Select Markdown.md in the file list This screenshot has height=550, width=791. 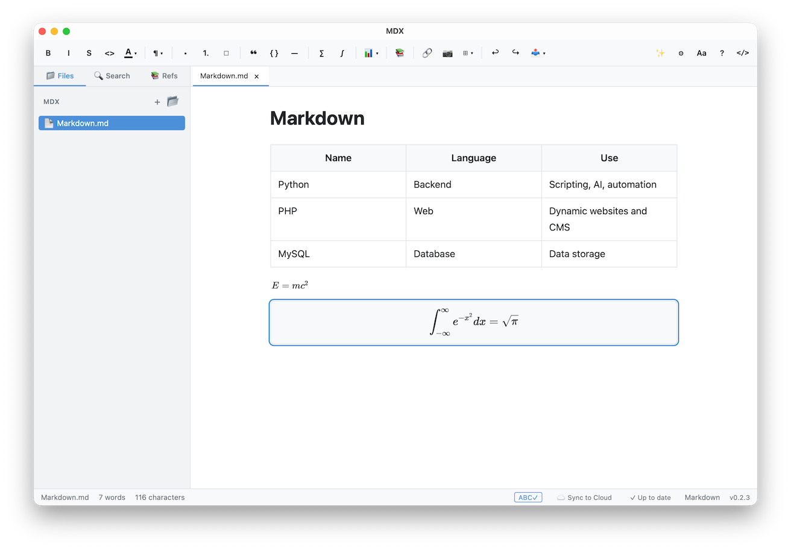click(112, 123)
